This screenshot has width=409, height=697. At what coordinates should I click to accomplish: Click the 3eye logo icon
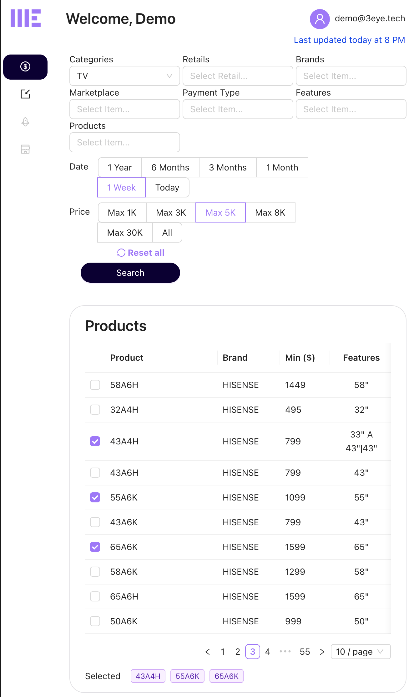(x=26, y=18)
